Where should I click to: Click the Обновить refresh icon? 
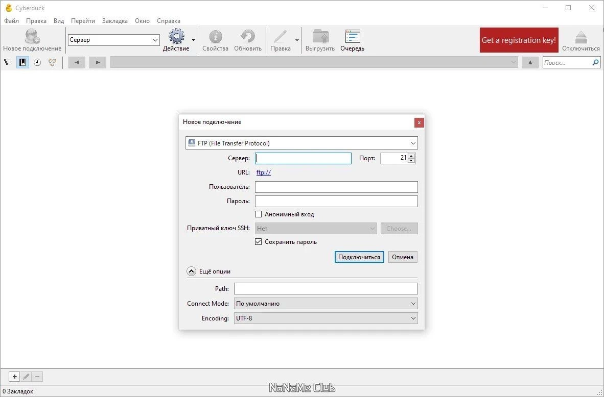tap(248, 37)
